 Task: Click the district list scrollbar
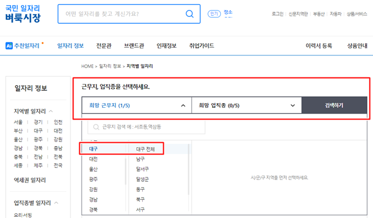189,170
